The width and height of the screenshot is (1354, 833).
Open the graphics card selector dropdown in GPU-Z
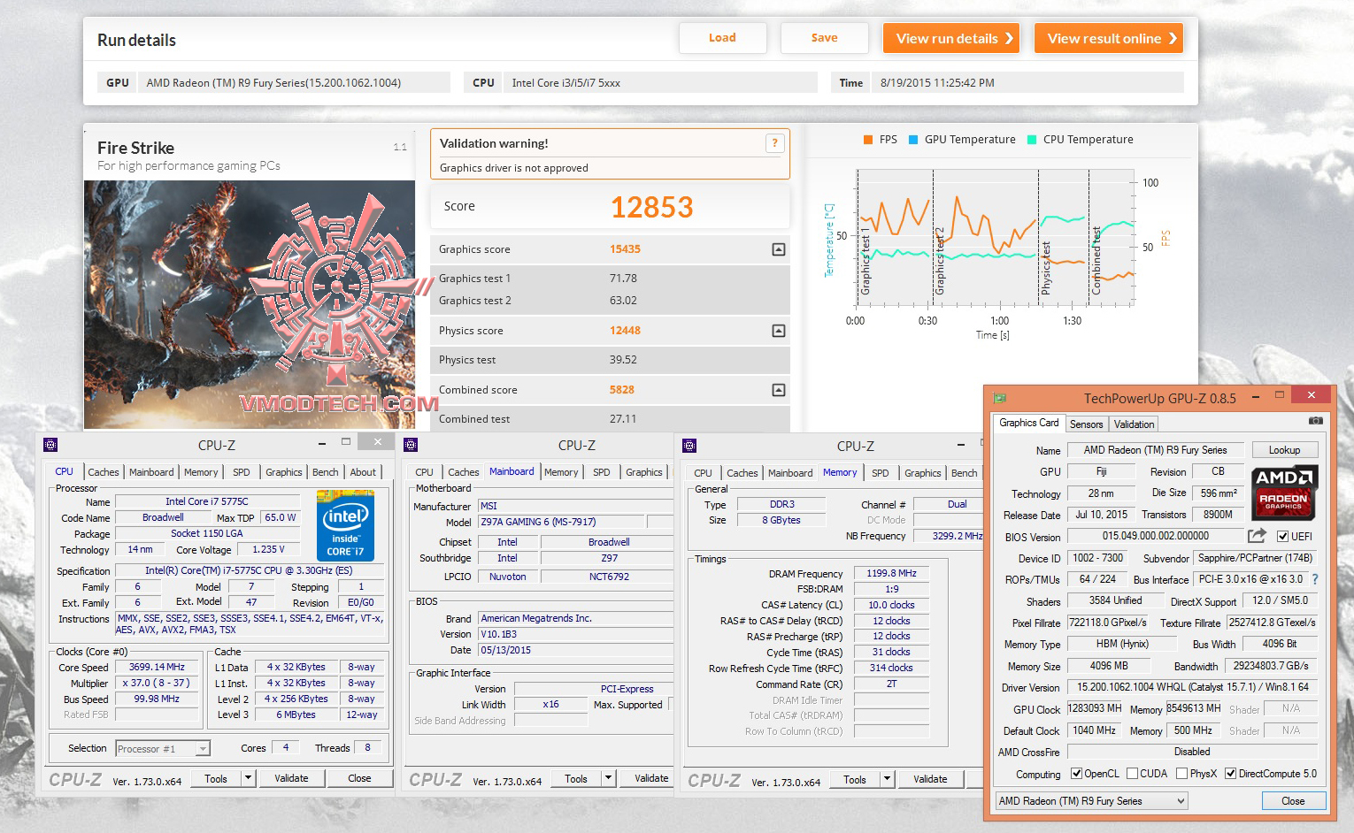tap(1091, 801)
